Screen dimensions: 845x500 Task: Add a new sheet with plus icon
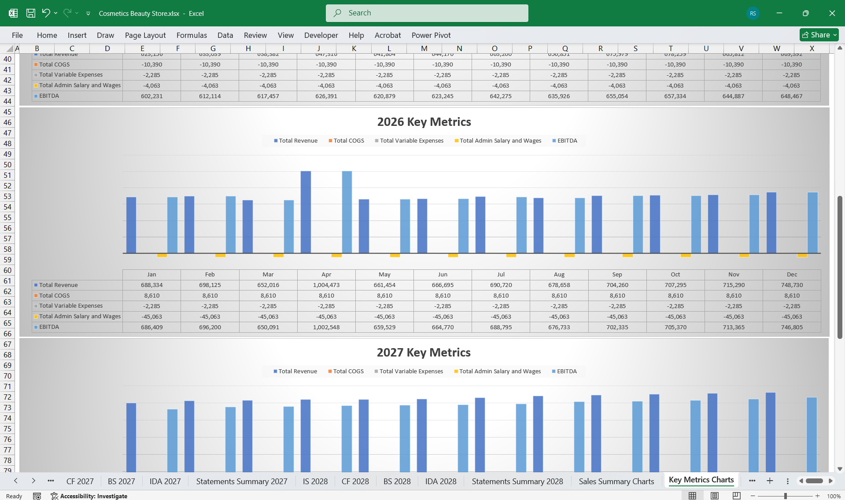coord(770,481)
